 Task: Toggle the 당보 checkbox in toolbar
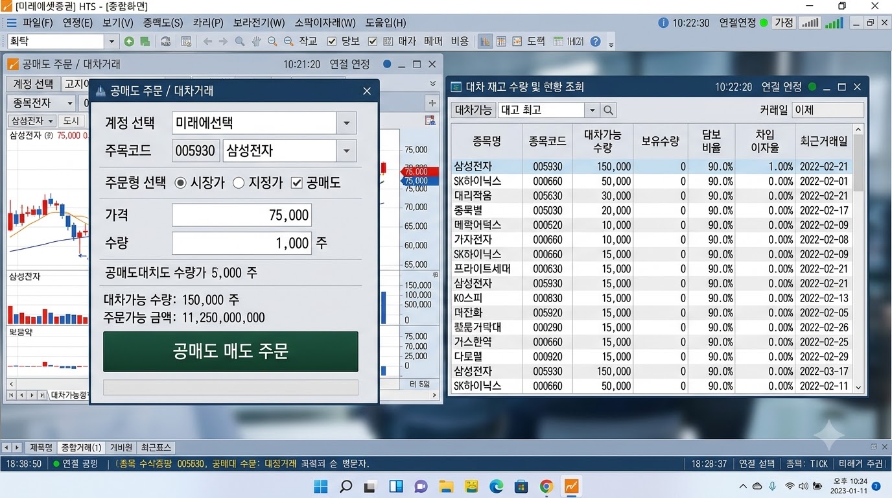point(332,41)
